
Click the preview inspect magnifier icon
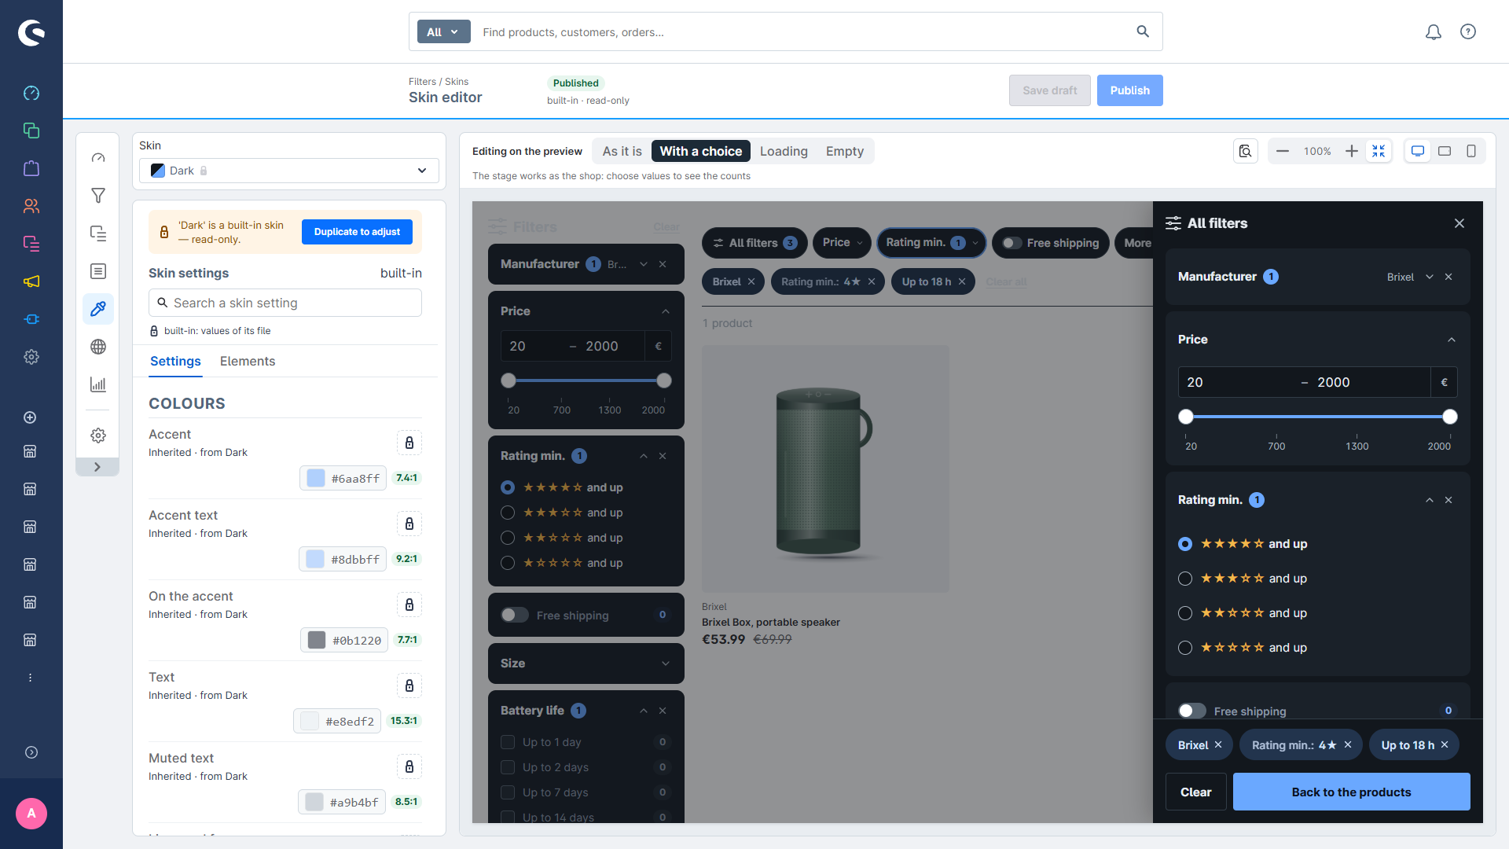pyautogui.click(x=1246, y=151)
